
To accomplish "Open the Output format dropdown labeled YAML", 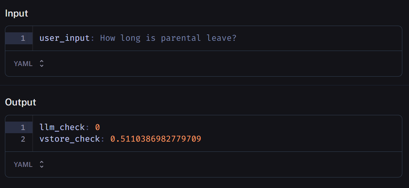I will (x=23, y=164).
